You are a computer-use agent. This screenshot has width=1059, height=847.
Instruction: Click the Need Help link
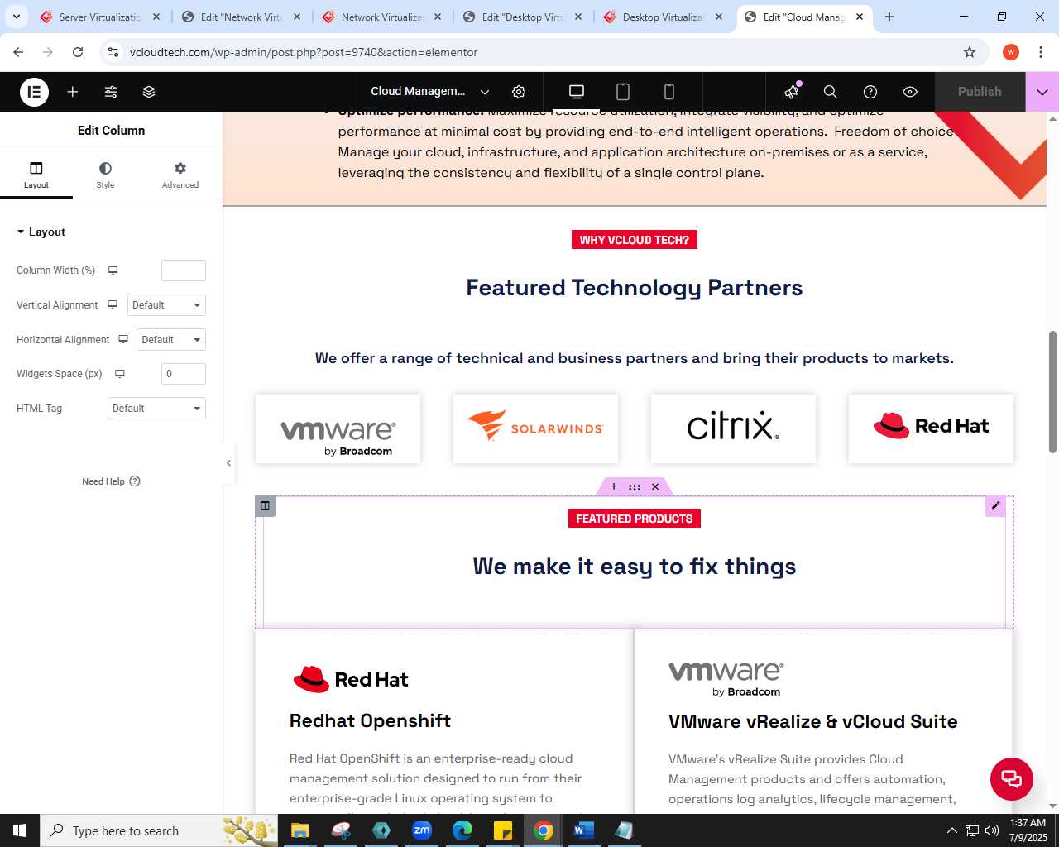[x=111, y=481]
